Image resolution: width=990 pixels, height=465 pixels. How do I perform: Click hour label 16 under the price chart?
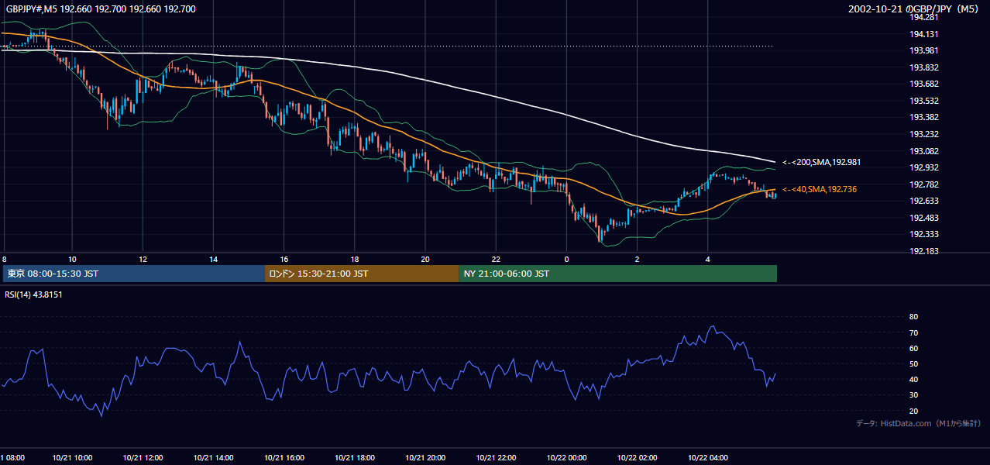point(284,259)
